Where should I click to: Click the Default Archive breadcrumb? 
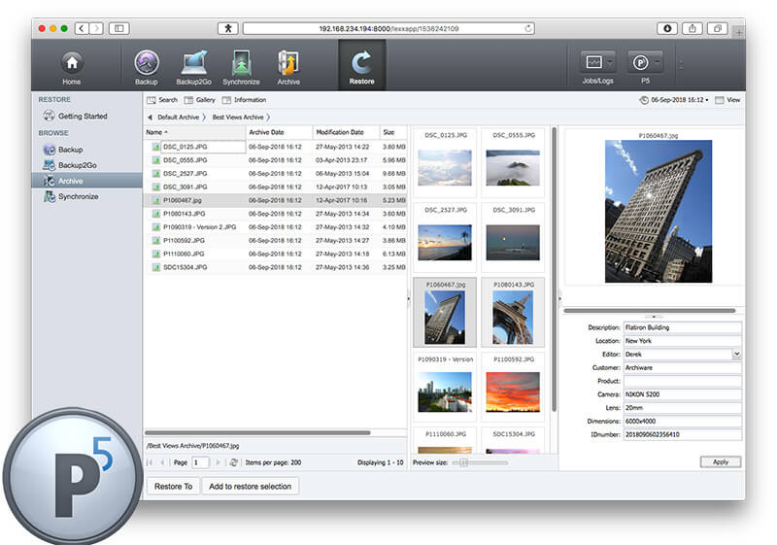coord(179,118)
